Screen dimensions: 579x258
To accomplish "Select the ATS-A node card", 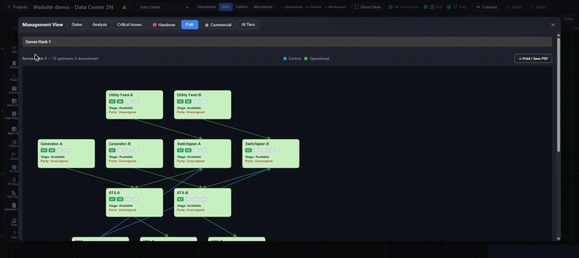I will click(x=134, y=202).
